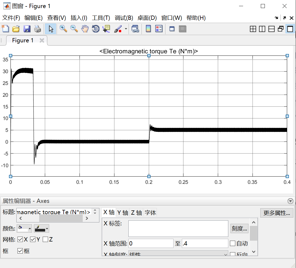Select the Data Cursor tool
The width and height of the screenshot is (296, 268).
click(x=106, y=29)
